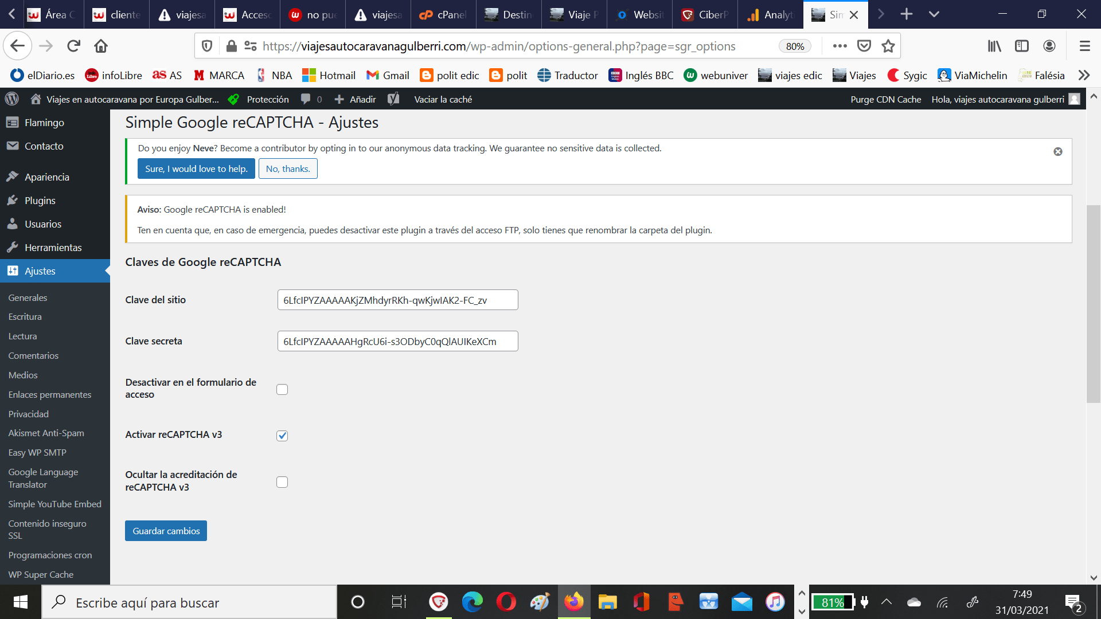Click Sure, I would love to help
The image size is (1101, 619).
pos(196,169)
